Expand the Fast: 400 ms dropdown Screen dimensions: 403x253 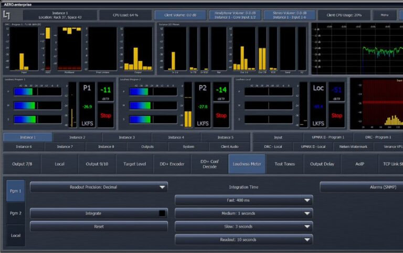tap(243, 200)
